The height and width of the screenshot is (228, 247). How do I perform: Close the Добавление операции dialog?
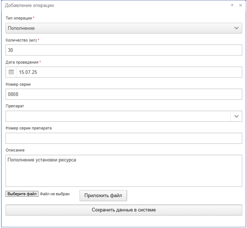coord(240,6)
